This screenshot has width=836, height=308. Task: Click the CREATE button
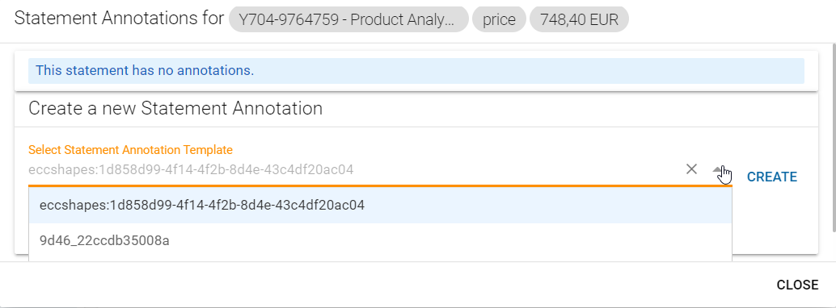click(771, 177)
